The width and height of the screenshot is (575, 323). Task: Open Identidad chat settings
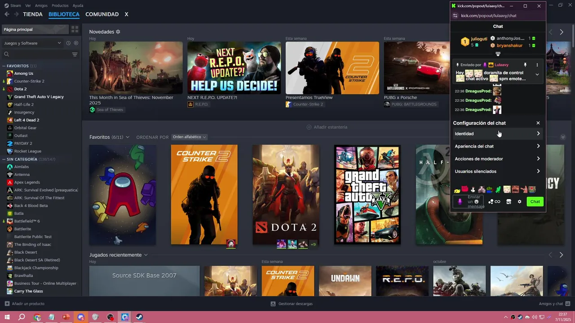(x=498, y=134)
